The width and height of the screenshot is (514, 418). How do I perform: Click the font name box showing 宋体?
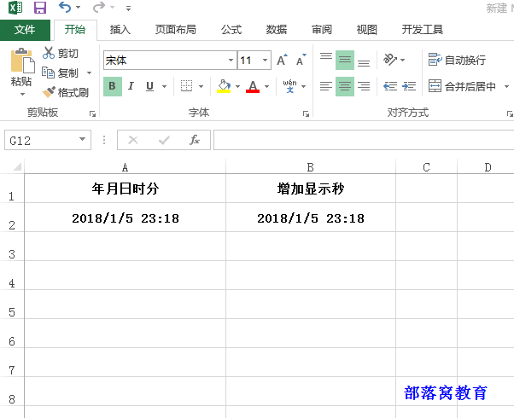166,61
